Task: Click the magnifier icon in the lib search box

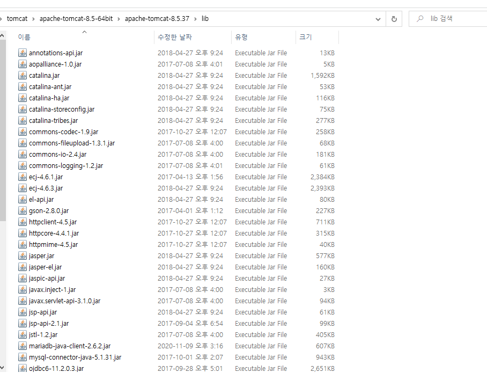Action: [420, 19]
